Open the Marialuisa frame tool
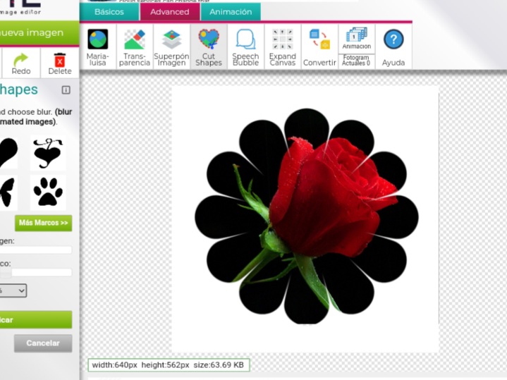 [98, 47]
